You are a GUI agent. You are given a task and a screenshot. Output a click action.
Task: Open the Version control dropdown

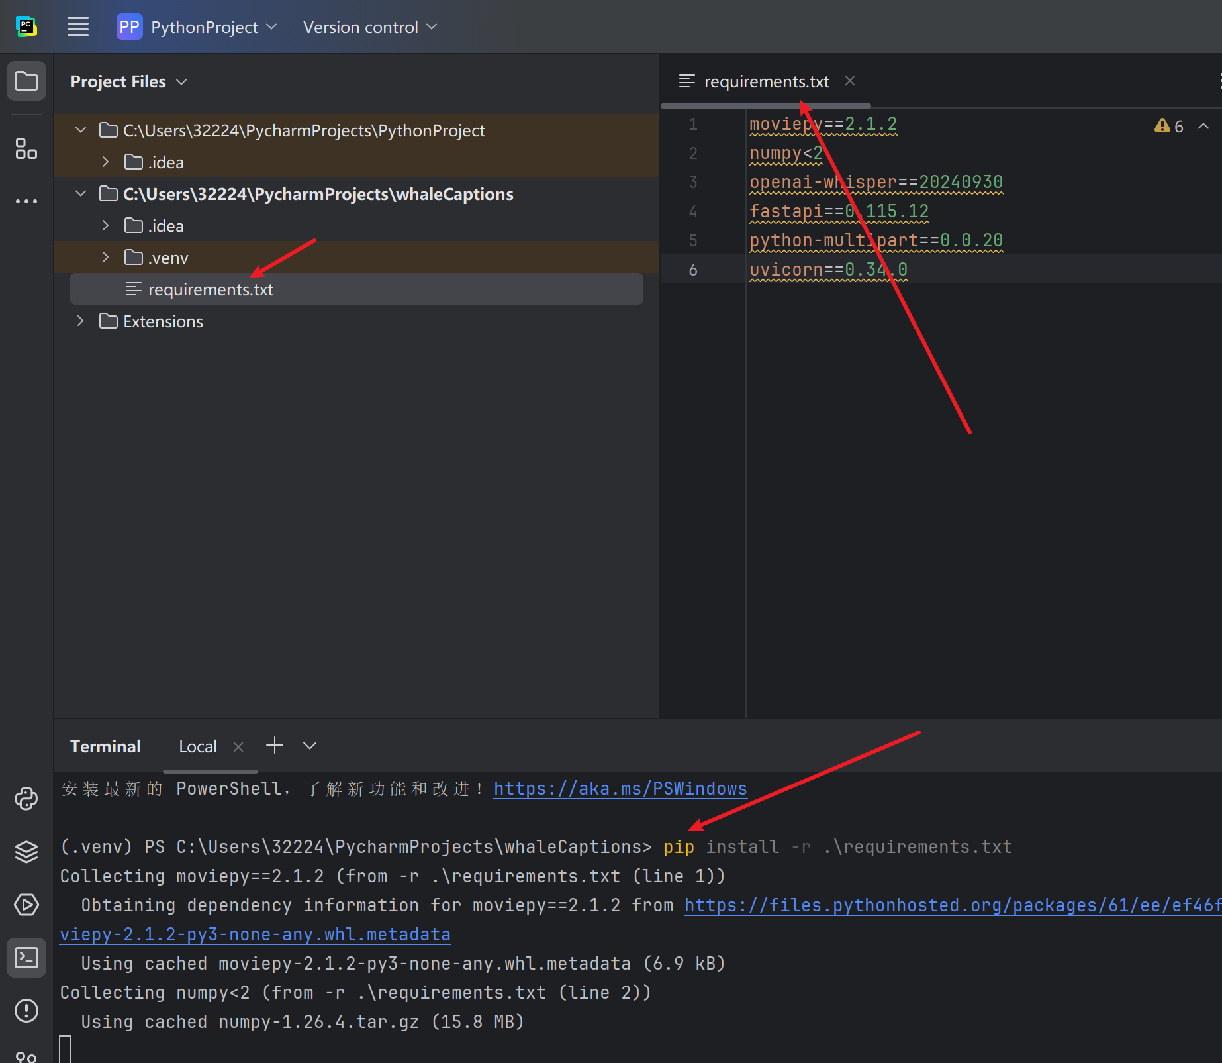[x=369, y=27]
